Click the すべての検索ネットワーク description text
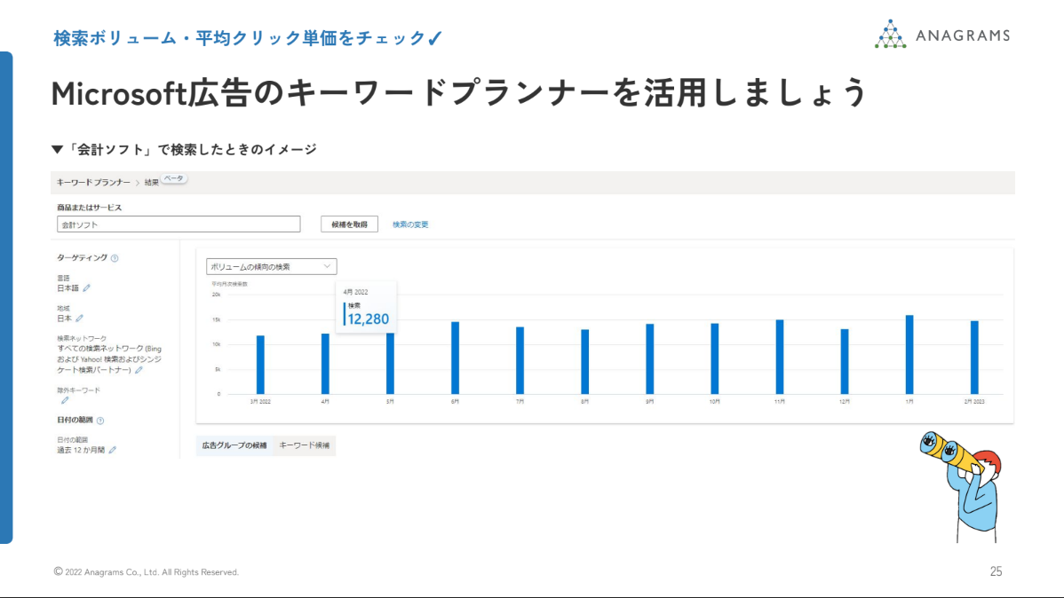The image size is (1064, 598). 109,359
